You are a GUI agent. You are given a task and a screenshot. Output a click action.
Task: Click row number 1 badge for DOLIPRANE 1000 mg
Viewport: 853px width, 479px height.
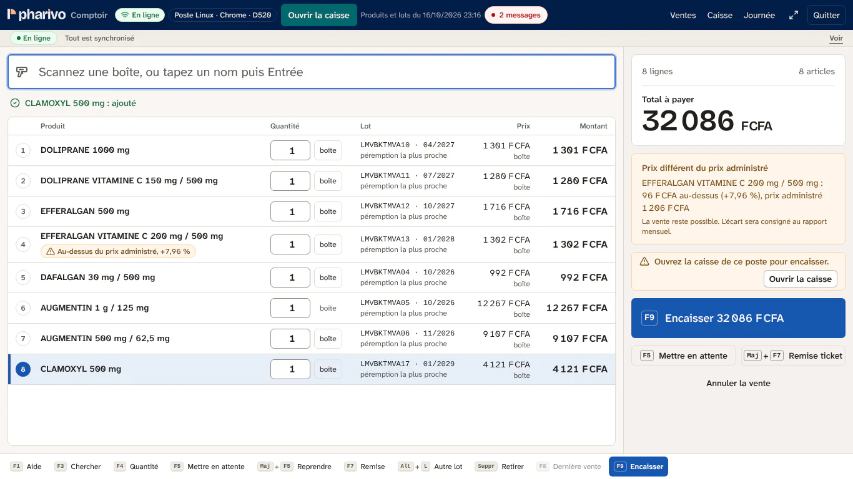[x=23, y=150]
